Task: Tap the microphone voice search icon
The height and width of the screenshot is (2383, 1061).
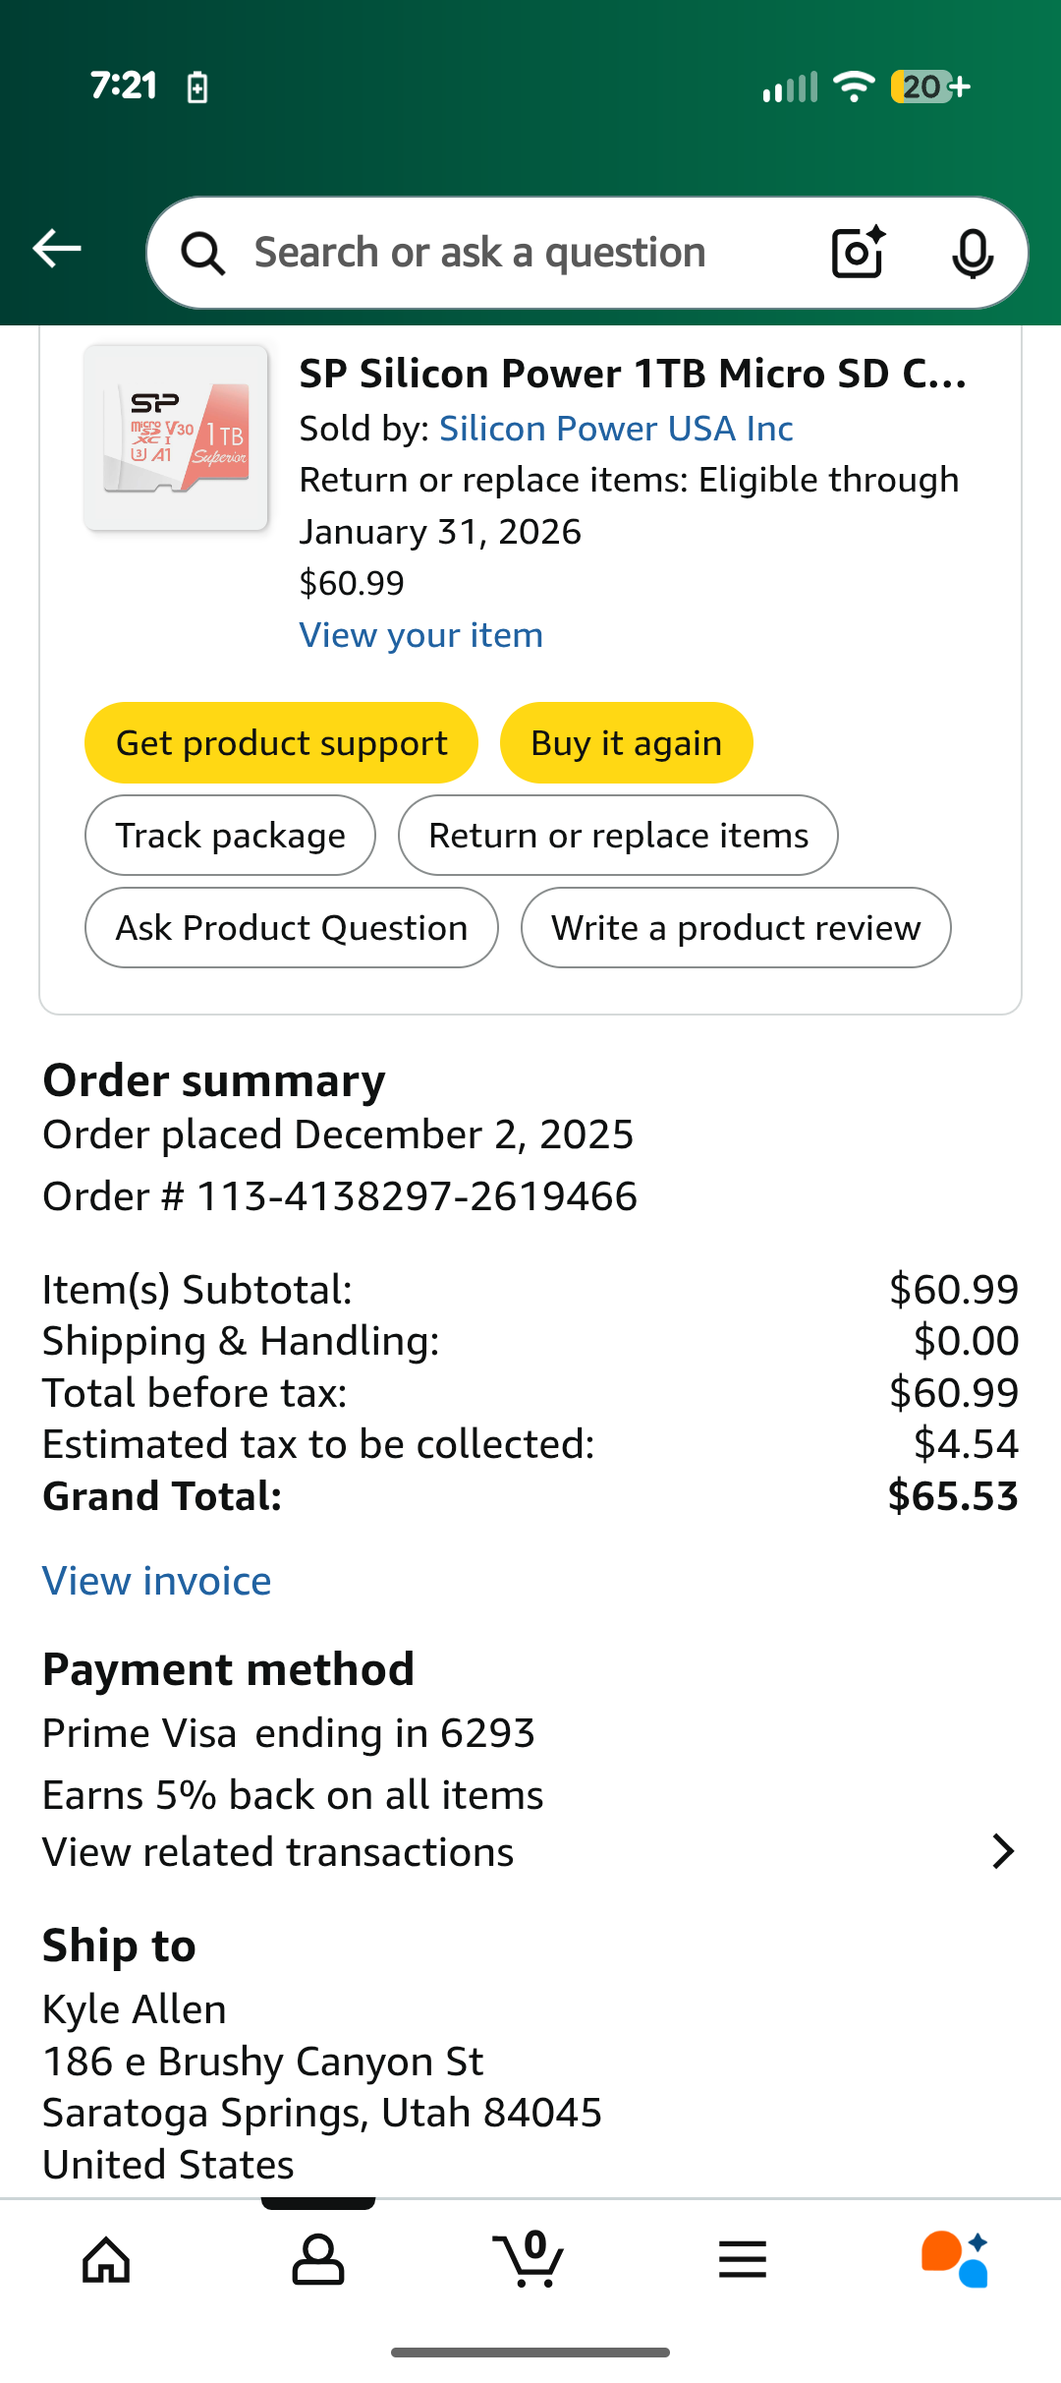Action: coord(973,253)
